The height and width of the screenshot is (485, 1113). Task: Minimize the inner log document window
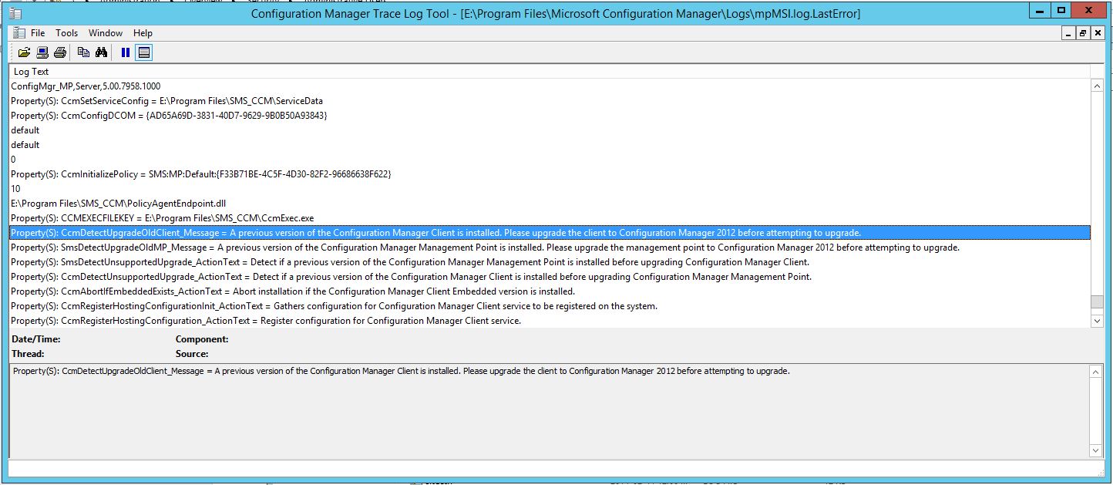(1068, 33)
